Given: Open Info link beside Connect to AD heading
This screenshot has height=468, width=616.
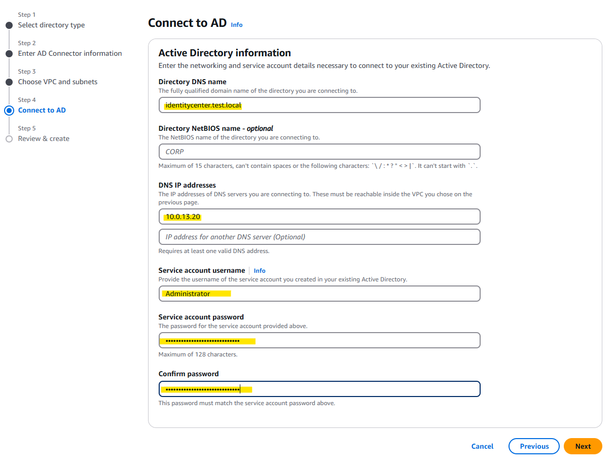Looking at the screenshot, I should click(x=237, y=25).
